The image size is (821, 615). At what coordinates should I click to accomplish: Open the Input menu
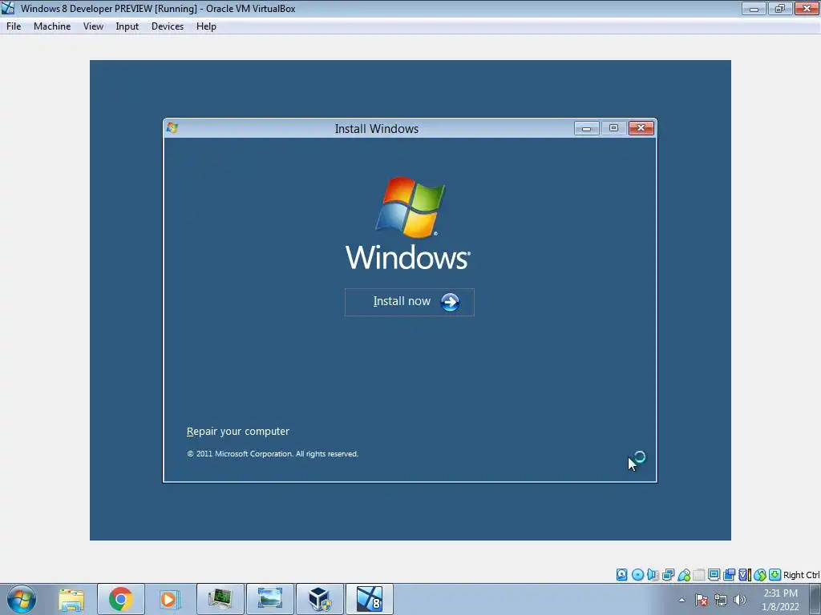(127, 26)
